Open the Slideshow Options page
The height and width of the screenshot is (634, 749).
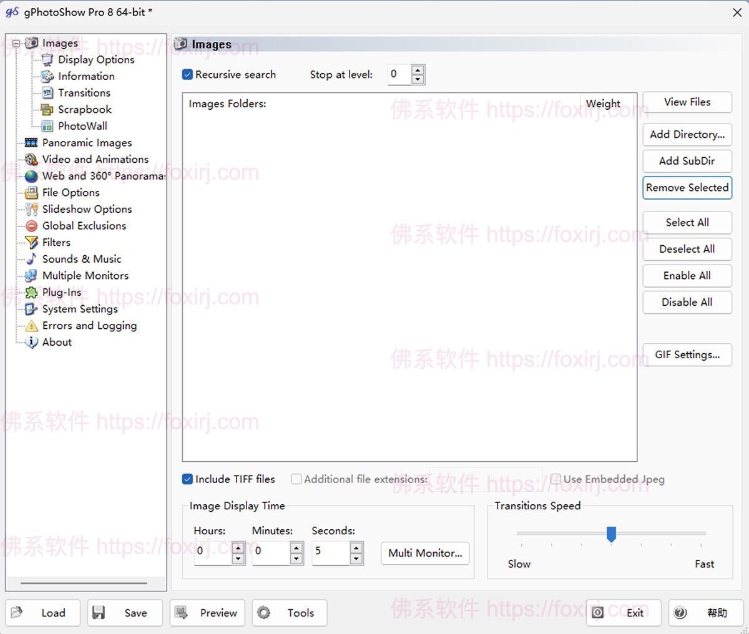[87, 209]
